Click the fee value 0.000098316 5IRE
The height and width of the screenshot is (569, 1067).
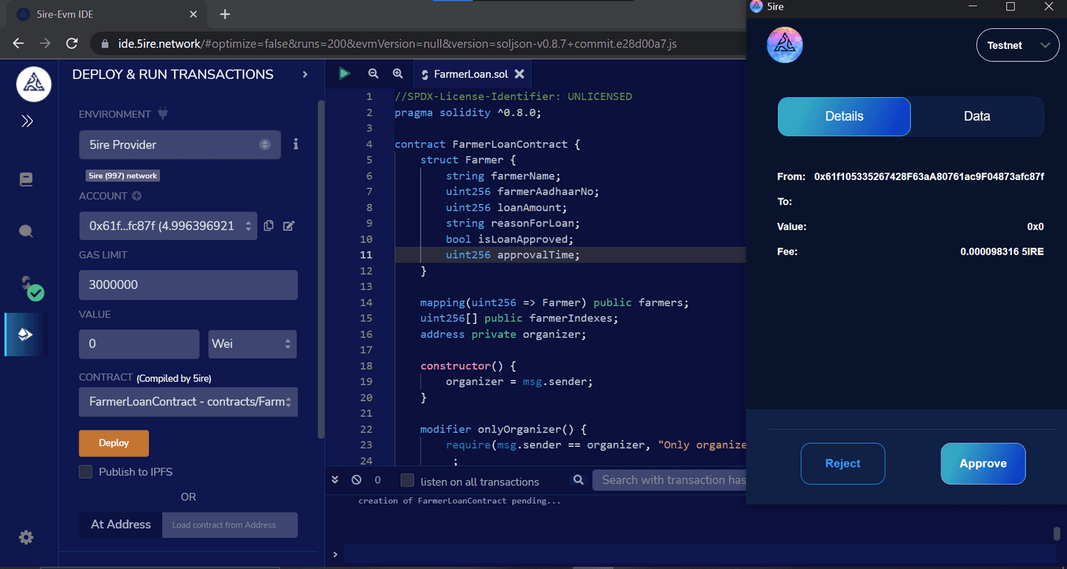[1002, 252]
